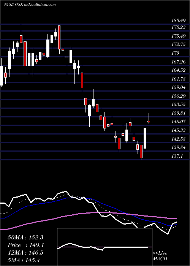Click the tall red candle peaking near 180
190x266 pixels.
pyautogui.click(x=59, y=37)
